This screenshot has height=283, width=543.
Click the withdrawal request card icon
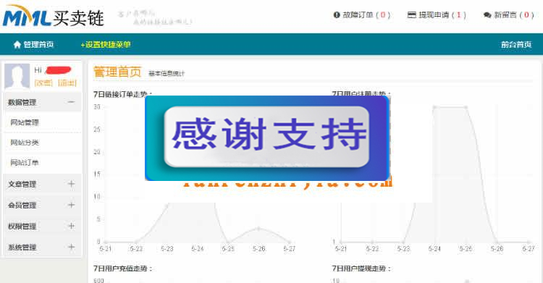point(411,15)
